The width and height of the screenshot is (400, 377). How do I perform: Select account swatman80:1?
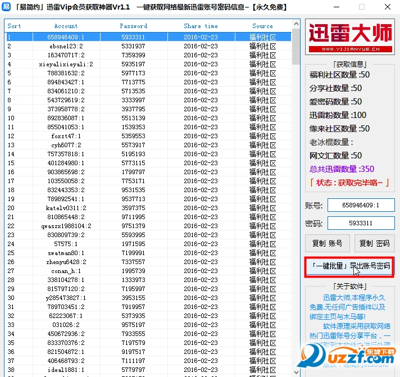(66, 253)
